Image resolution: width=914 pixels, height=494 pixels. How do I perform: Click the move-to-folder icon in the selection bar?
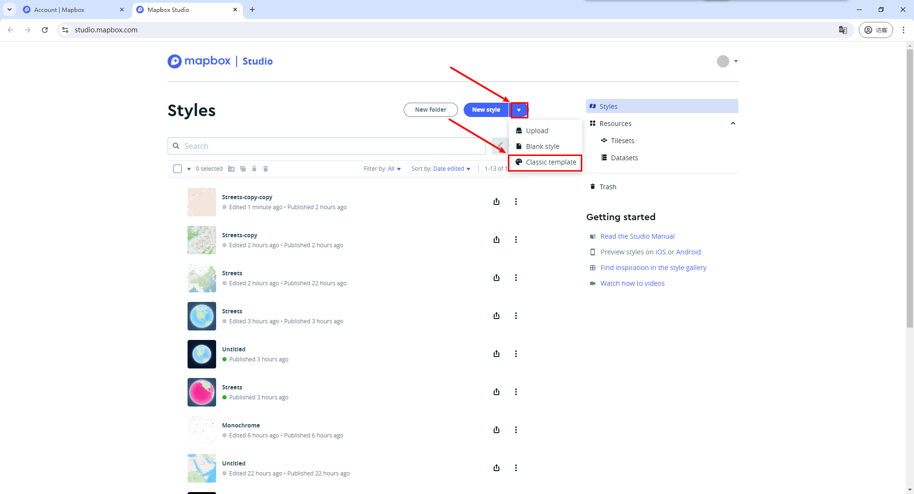coord(231,169)
